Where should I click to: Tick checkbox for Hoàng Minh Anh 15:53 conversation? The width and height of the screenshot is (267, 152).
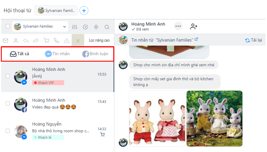(8, 76)
